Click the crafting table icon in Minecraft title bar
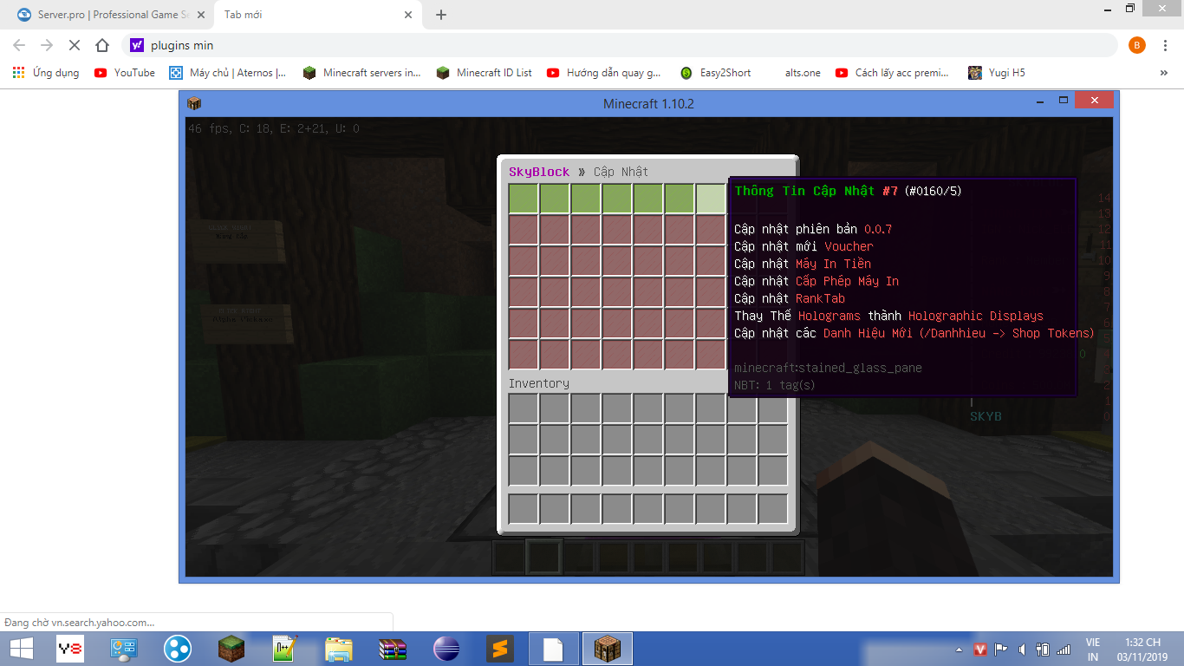 click(x=194, y=103)
